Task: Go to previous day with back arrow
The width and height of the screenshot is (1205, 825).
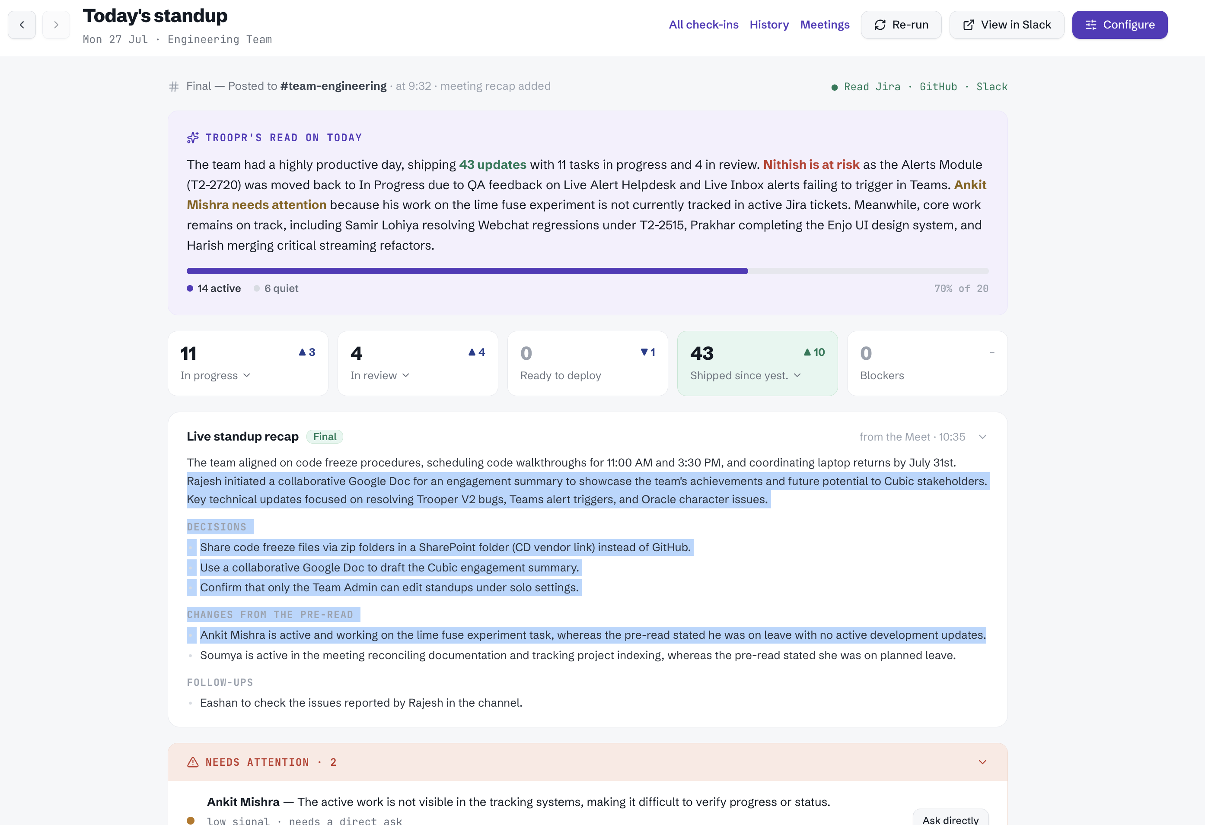Action: click(x=22, y=25)
